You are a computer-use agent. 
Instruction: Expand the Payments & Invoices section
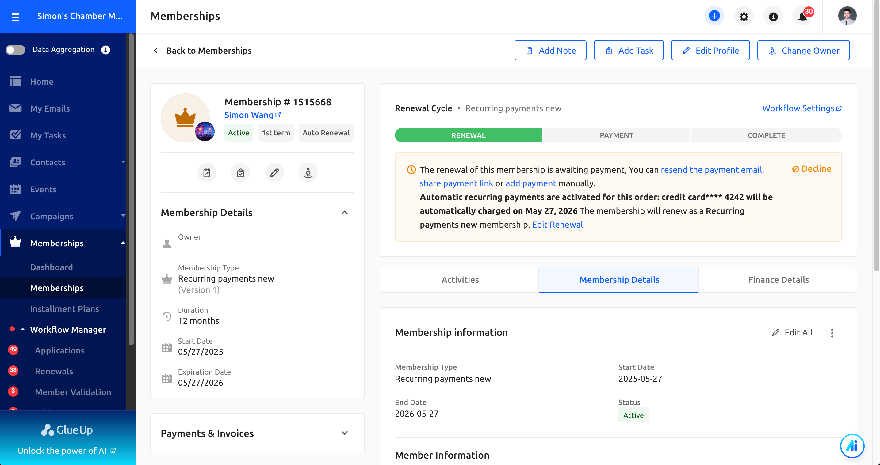click(x=344, y=433)
